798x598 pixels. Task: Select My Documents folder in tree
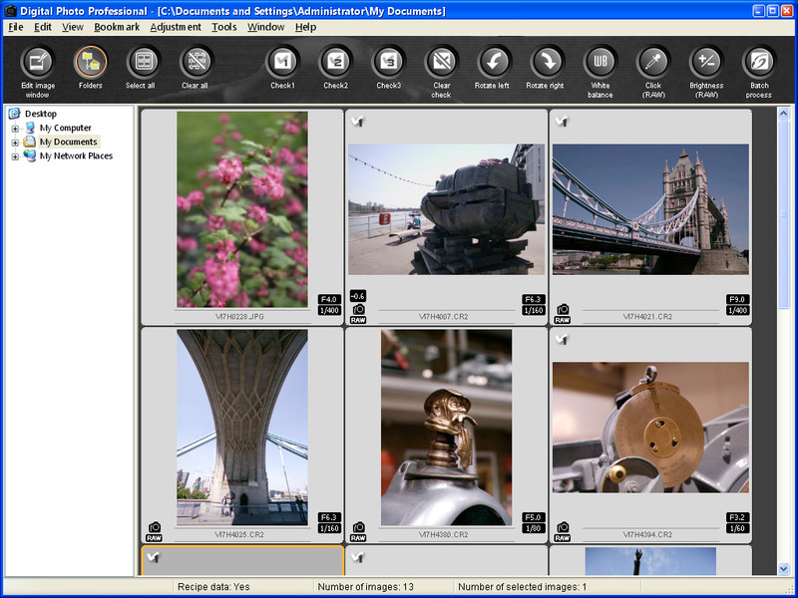point(68,142)
